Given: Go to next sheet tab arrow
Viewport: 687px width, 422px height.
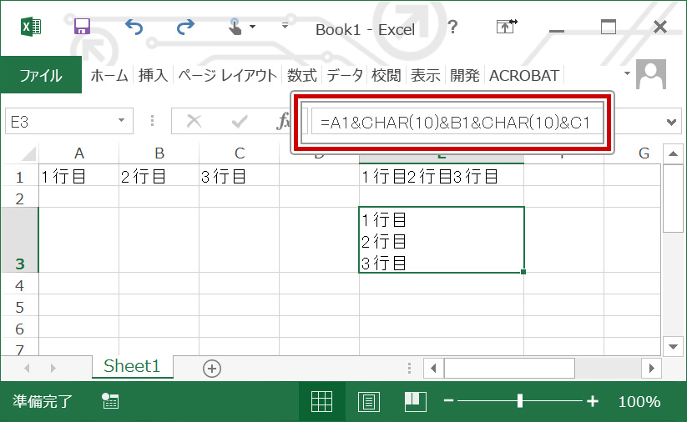Looking at the screenshot, I should pos(53,368).
